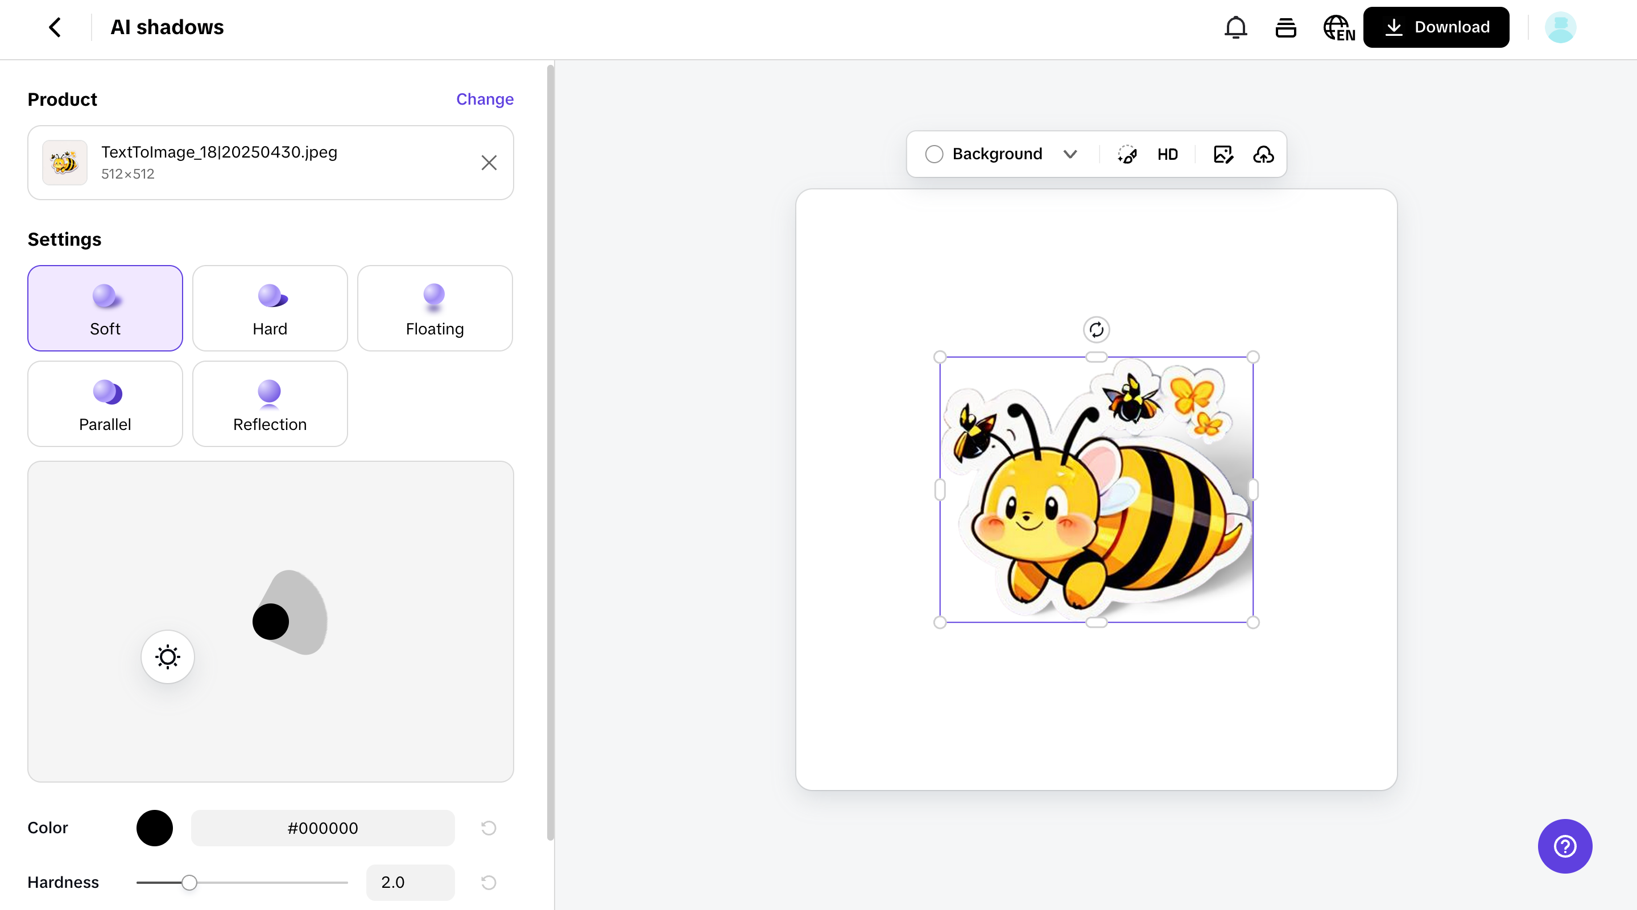
Task: Click the edit image icon
Action: click(1223, 155)
